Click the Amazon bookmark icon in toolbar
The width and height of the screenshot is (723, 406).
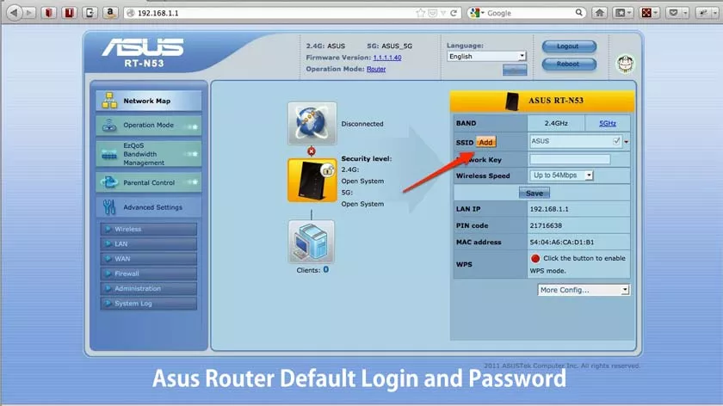pyautogui.click(x=110, y=13)
